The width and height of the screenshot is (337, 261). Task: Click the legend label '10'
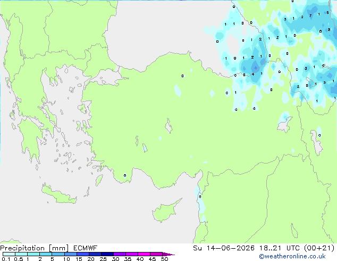66,259
